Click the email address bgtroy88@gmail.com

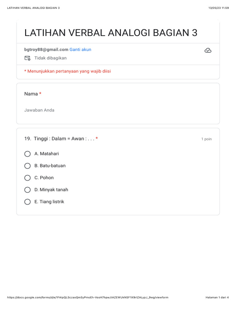pyautogui.click(x=46, y=50)
